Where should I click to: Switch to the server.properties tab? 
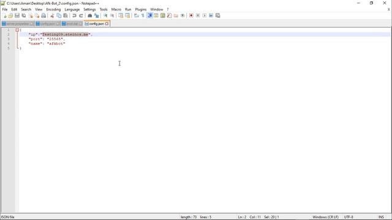click(17, 24)
